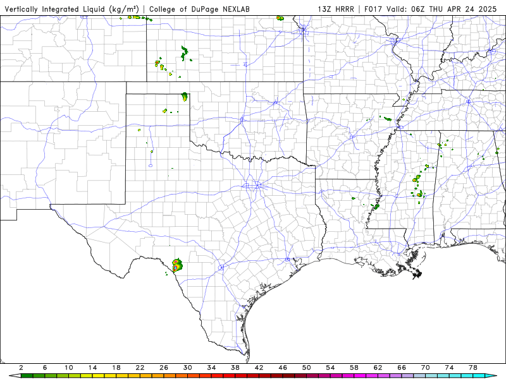Click the tall green cell in western Kansas

185,54
